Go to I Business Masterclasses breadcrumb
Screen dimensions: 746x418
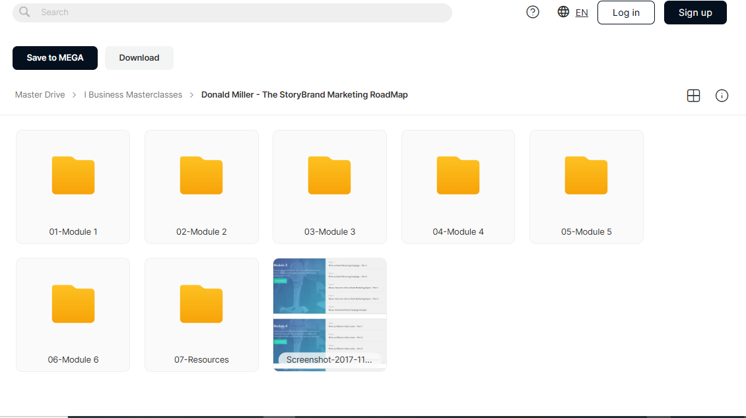click(133, 94)
